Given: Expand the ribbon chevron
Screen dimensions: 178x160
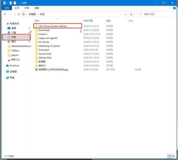Looking at the screenshot, I should click(170, 8).
